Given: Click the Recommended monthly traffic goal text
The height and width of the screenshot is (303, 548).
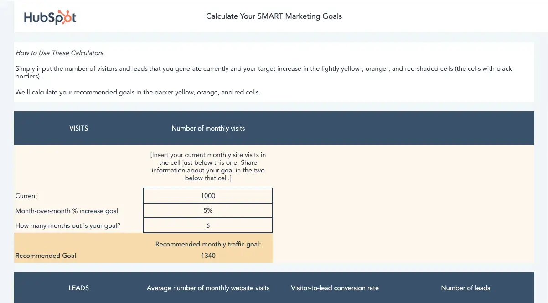Looking at the screenshot, I should pyautogui.click(x=208, y=244).
